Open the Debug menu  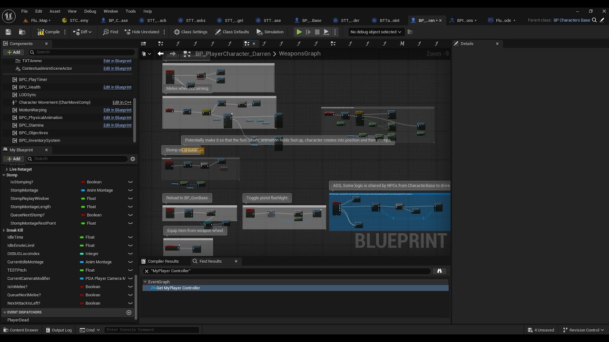90,11
